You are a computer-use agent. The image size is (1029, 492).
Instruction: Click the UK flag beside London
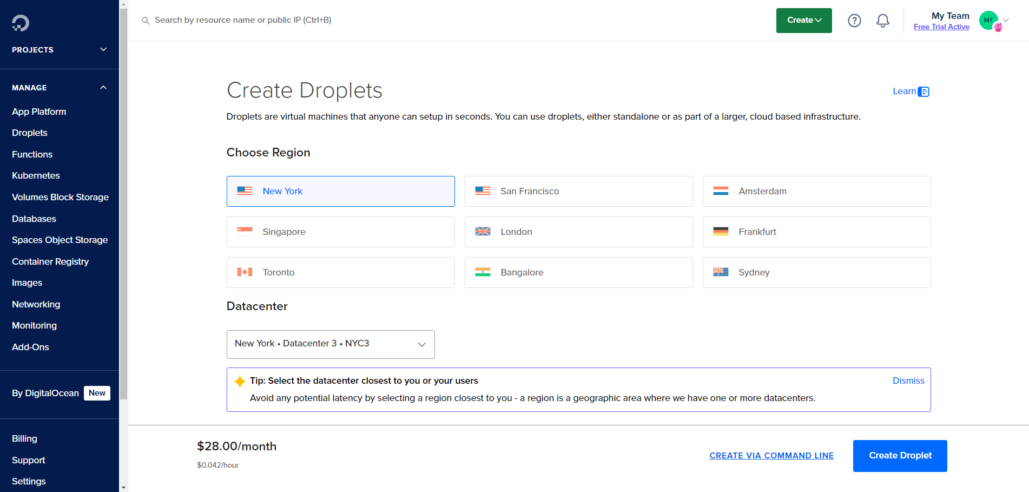483,232
